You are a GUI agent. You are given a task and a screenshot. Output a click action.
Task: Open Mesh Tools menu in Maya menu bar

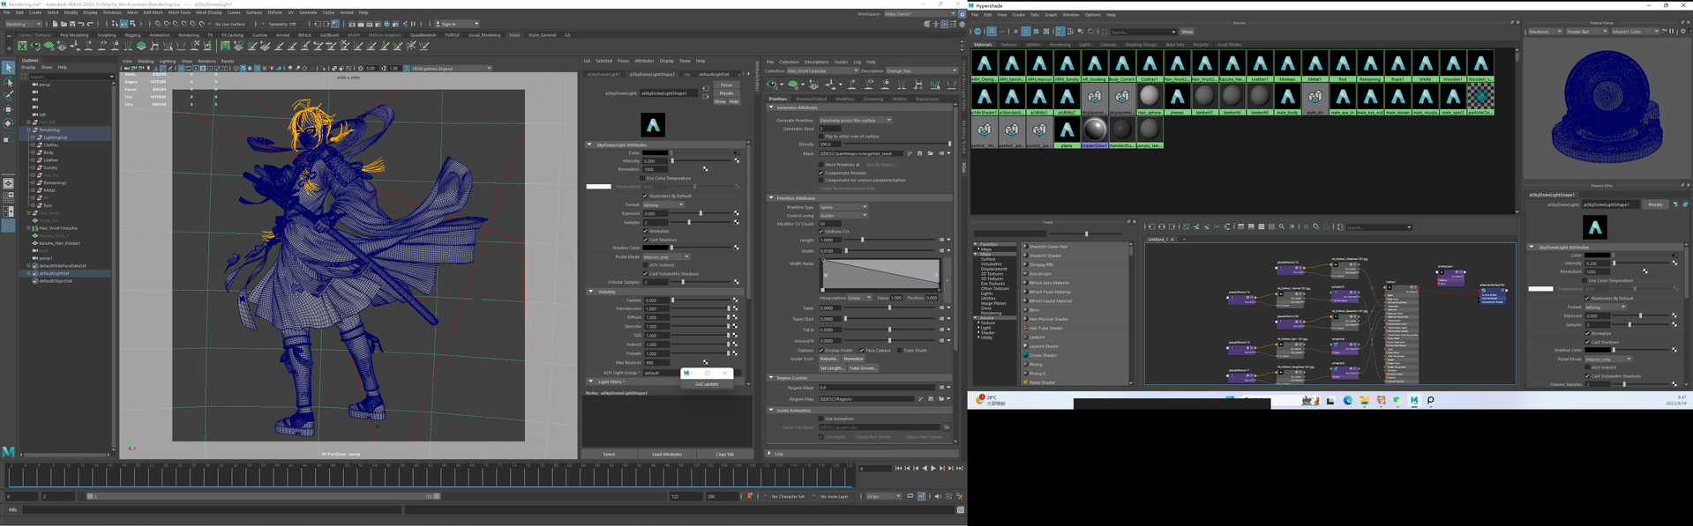[x=179, y=12]
